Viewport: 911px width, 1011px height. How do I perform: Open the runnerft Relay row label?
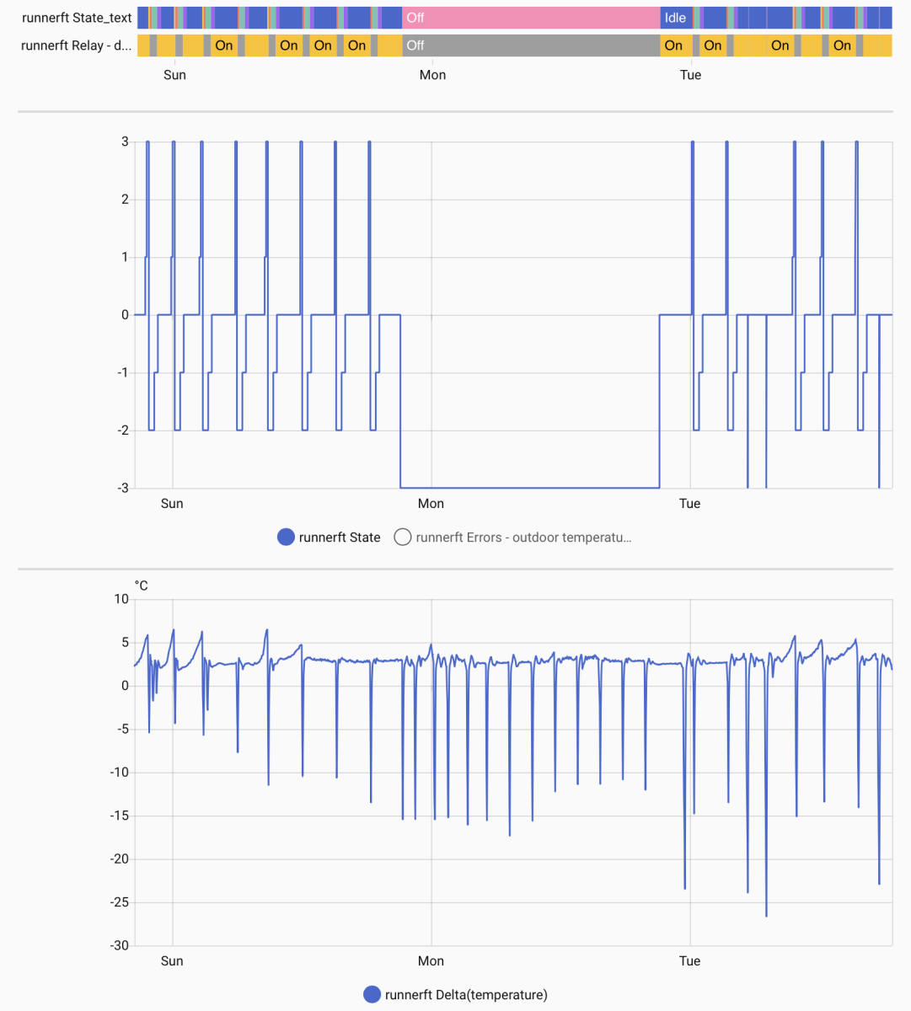point(76,45)
